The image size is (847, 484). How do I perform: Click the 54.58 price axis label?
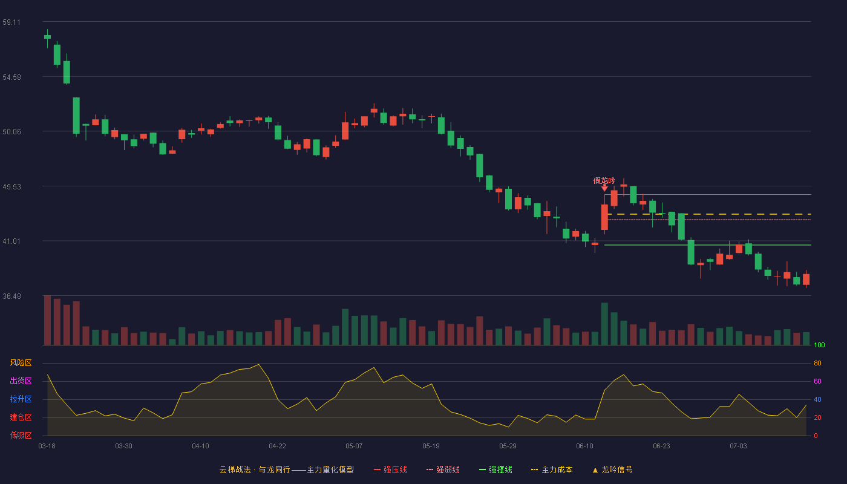[x=11, y=77]
